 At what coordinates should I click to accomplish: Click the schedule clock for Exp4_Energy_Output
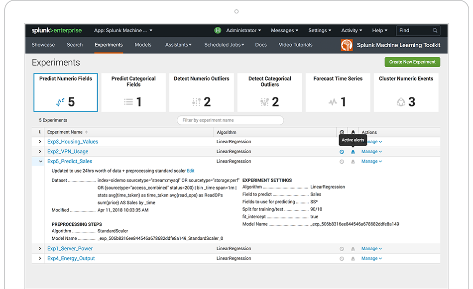click(x=342, y=259)
